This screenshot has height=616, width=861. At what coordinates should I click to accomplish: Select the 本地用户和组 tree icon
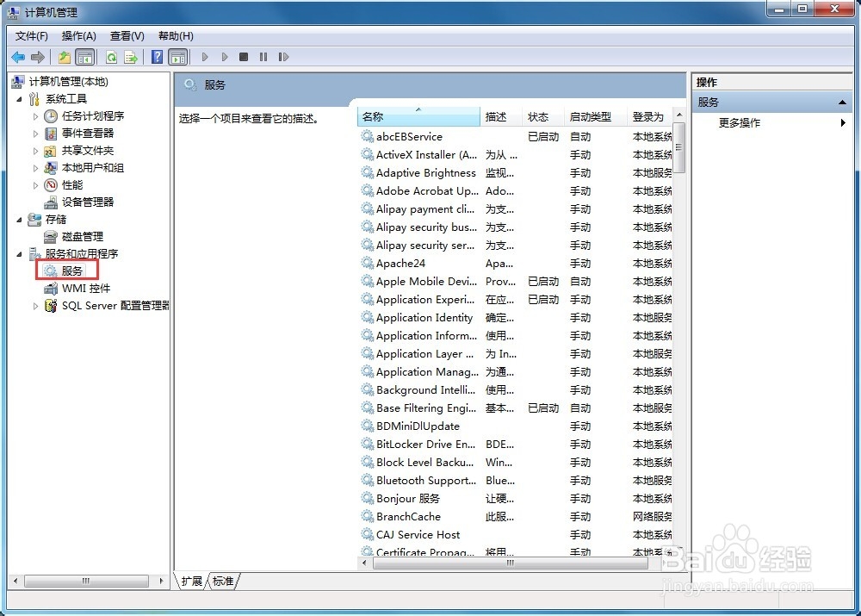(x=51, y=168)
